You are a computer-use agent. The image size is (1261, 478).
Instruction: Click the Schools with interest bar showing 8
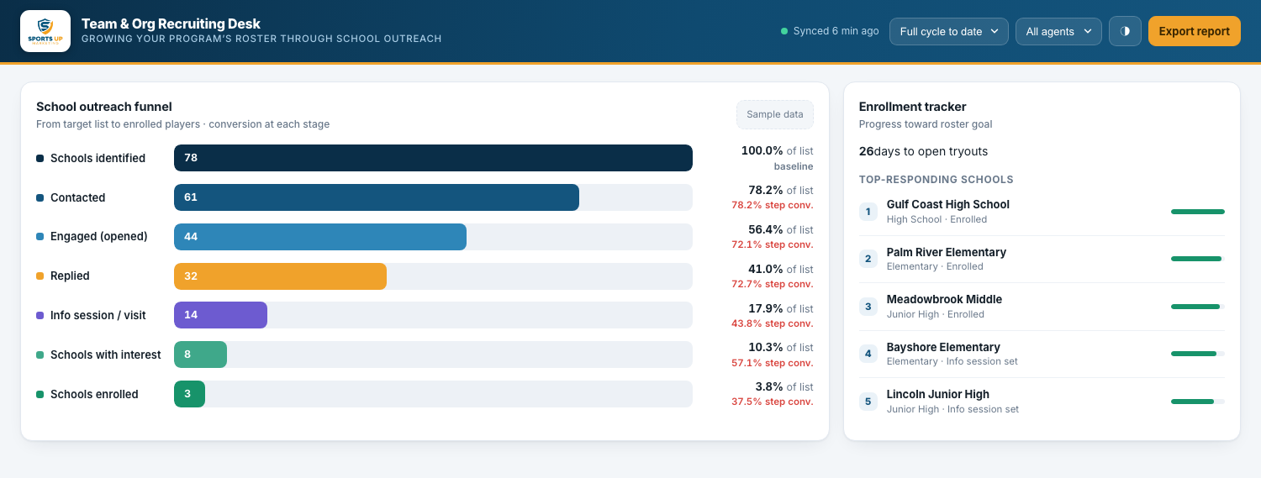(200, 355)
